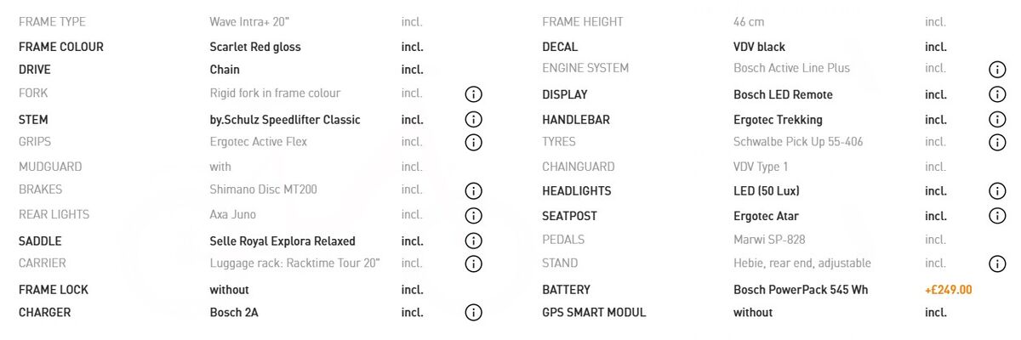View info on Hebie adjustable stand
Screen dimensions: 1021x340
997,263
